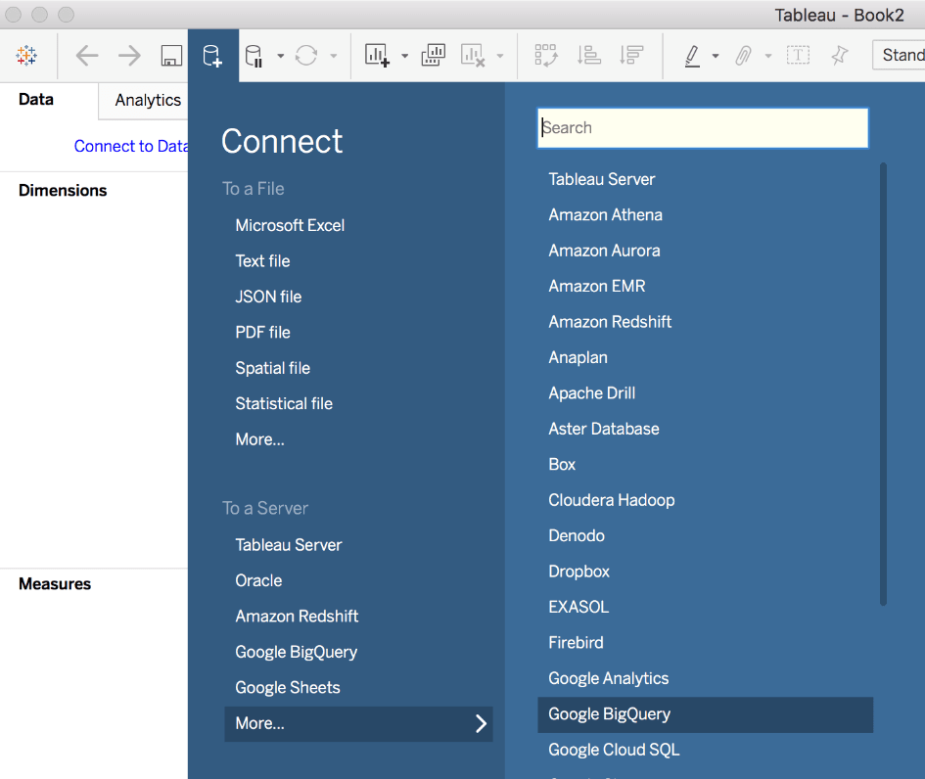Select Oracle server connection

click(258, 581)
